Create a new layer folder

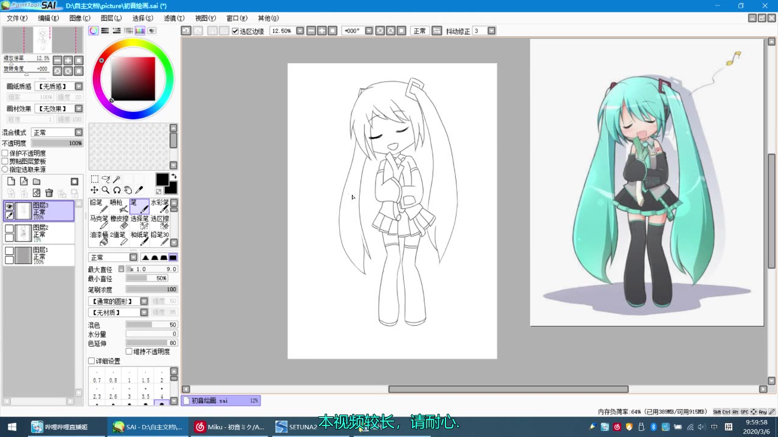[36, 181]
